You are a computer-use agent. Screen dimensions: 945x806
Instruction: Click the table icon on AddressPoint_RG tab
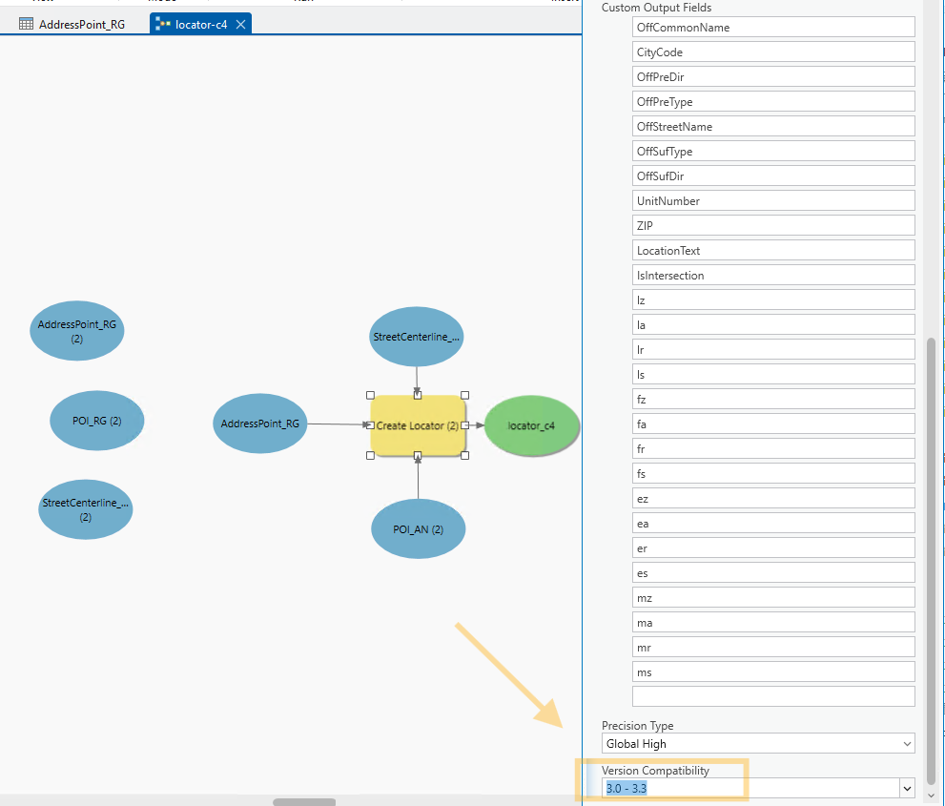click(x=26, y=25)
